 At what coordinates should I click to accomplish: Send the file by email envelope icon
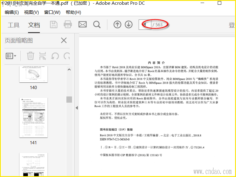click(x=83, y=24)
